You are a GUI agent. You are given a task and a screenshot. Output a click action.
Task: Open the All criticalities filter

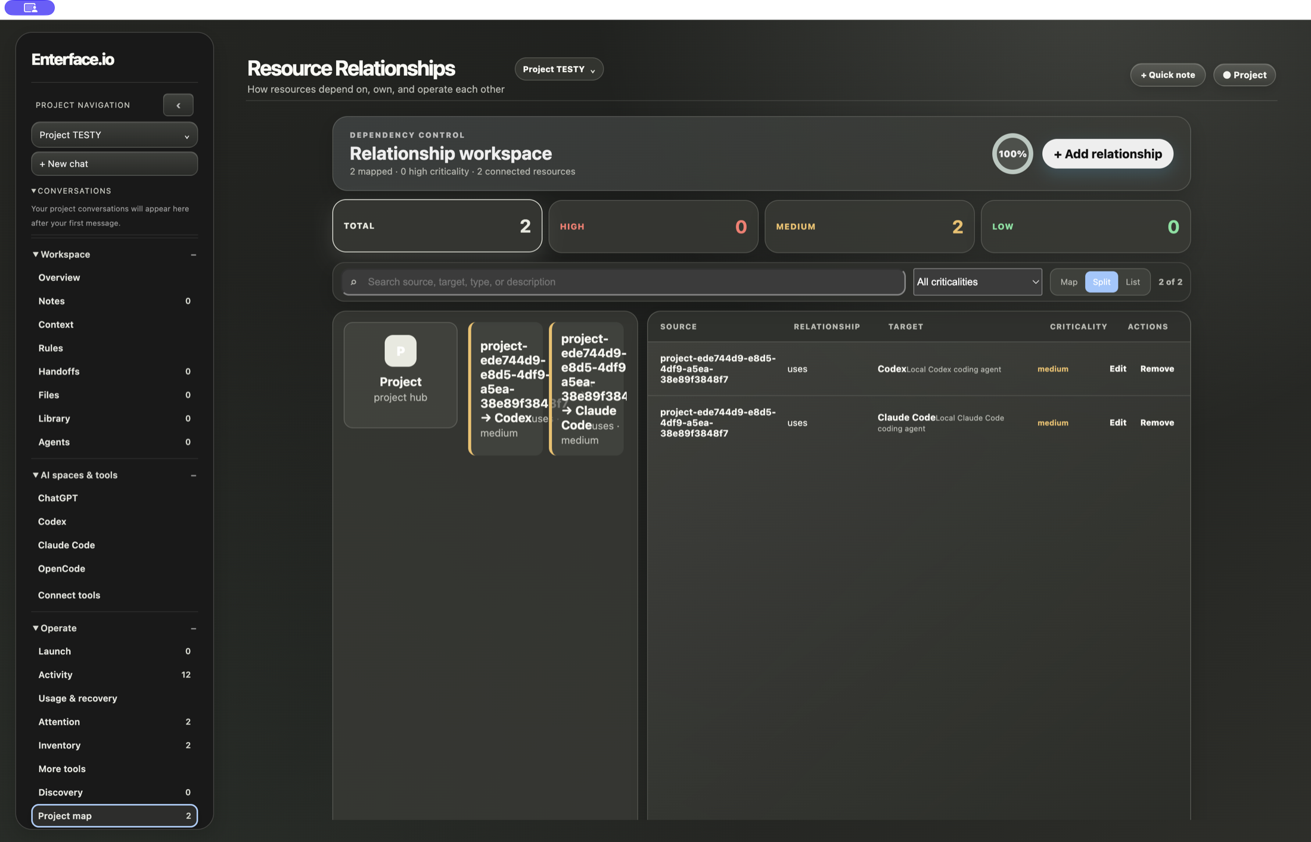pyautogui.click(x=977, y=282)
